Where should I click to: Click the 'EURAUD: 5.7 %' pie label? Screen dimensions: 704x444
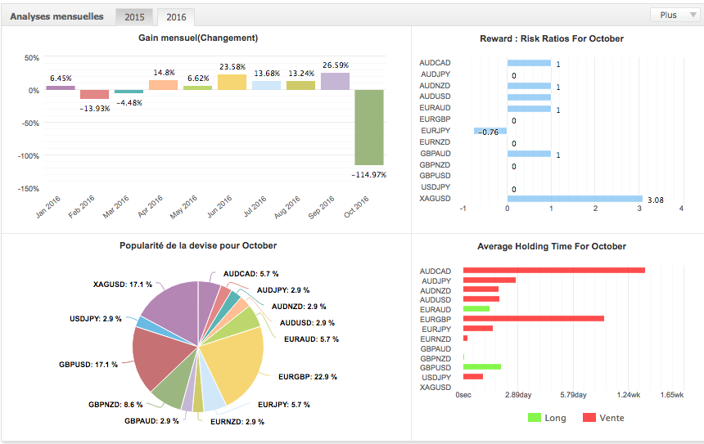(x=311, y=339)
